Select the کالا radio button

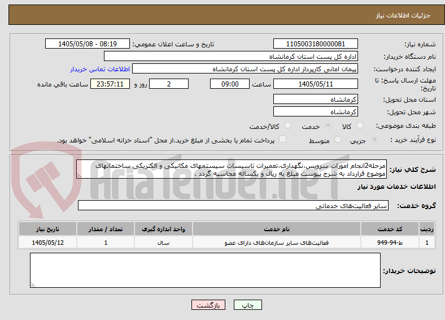(x=360, y=126)
